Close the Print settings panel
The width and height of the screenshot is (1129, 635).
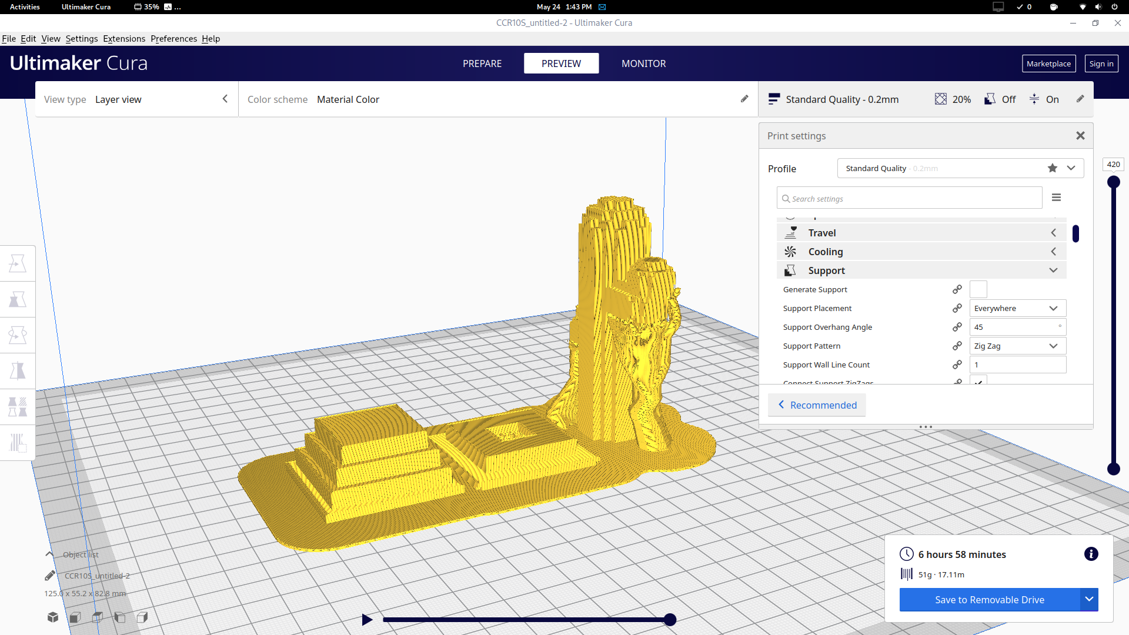pos(1080,136)
